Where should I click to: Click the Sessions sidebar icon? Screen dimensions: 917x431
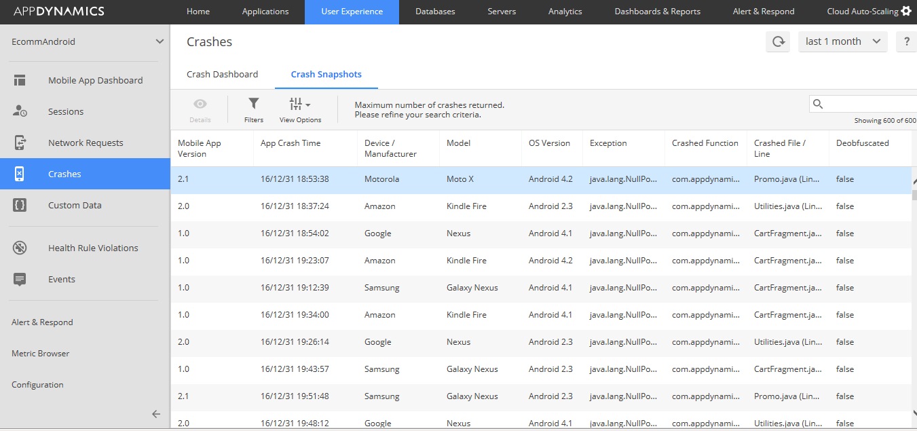pos(20,111)
